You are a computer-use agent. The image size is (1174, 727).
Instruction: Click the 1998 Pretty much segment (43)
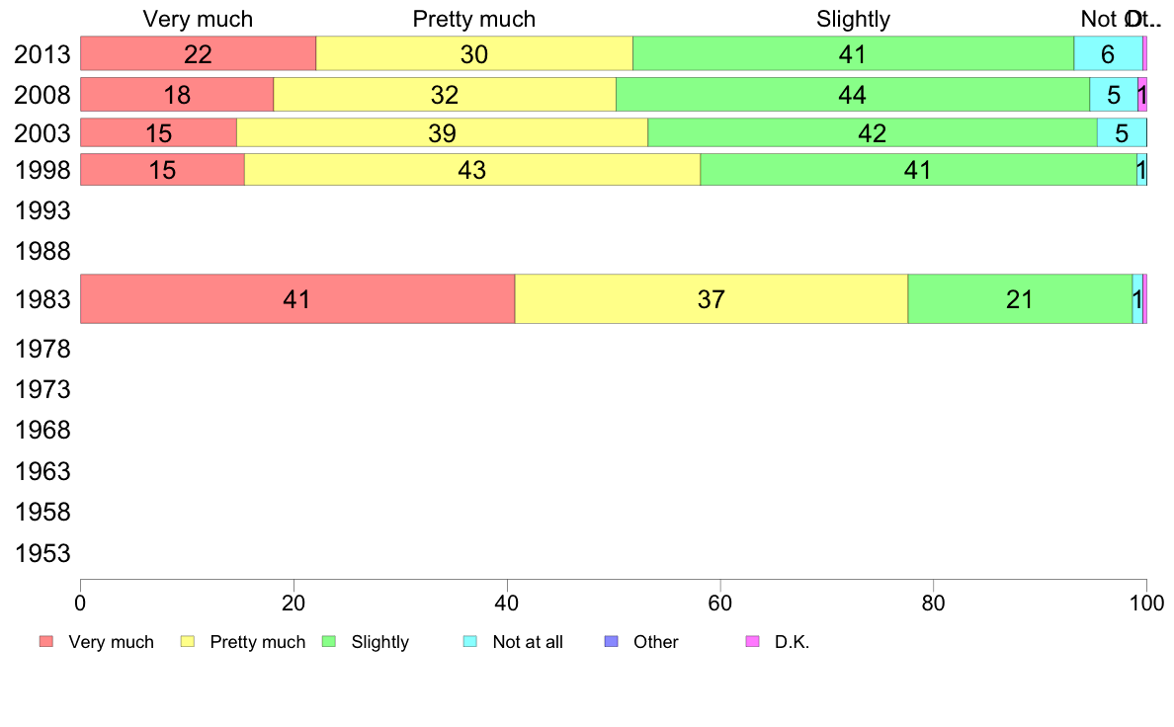[x=471, y=170]
